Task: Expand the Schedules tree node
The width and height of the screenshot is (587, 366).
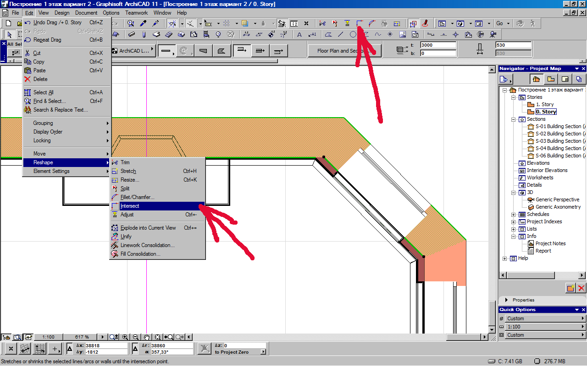Action: [514, 215]
